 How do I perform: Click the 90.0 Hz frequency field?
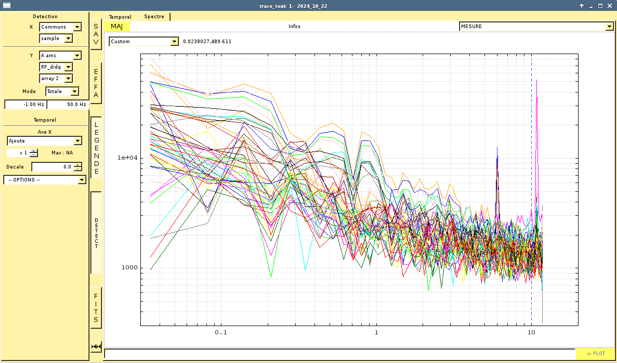click(x=68, y=105)
